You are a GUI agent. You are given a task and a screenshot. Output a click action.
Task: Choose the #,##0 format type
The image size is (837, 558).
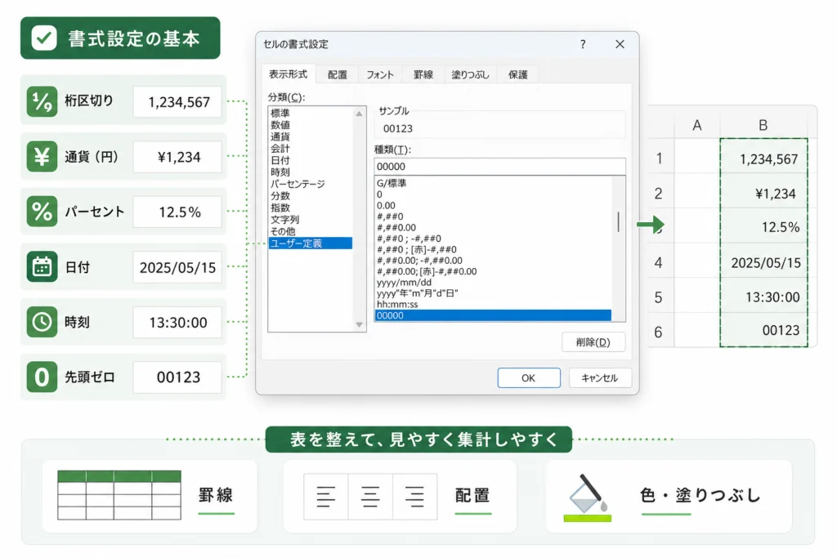pyautogui.click(x=493, y=216)
